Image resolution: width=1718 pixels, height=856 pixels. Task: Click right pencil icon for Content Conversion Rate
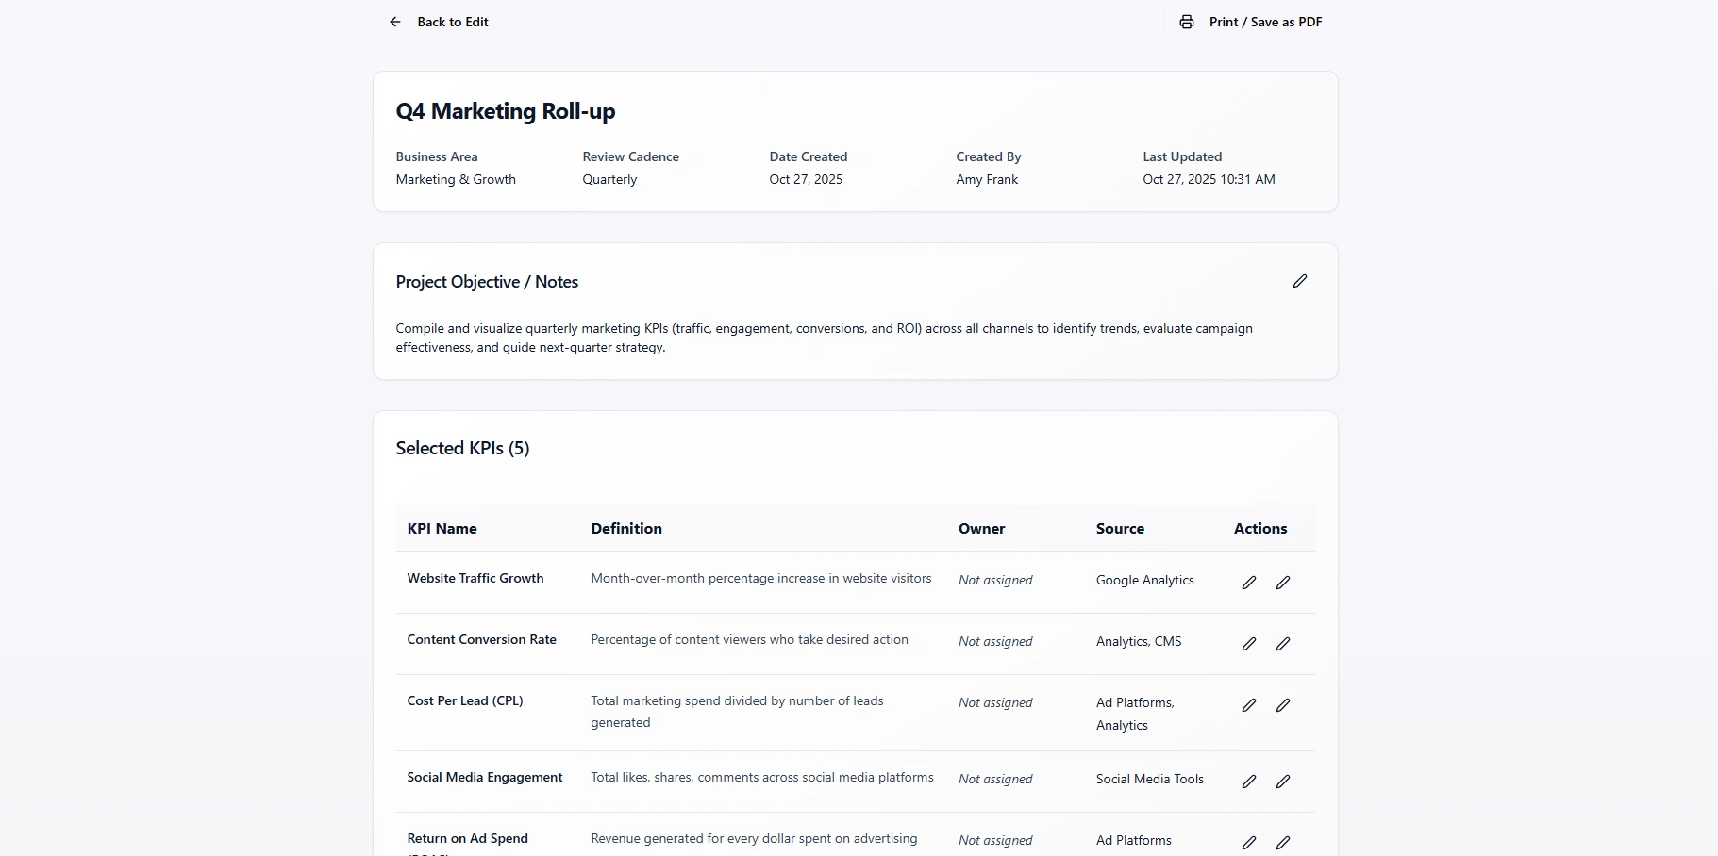1283,644
